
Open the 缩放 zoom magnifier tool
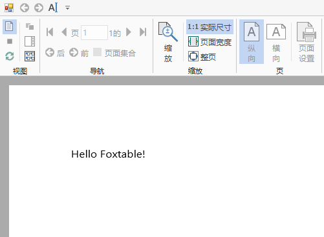pos(168,42)
